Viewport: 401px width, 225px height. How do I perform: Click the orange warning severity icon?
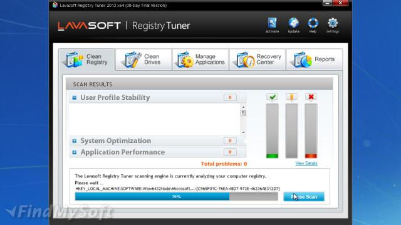coord(291,97)
